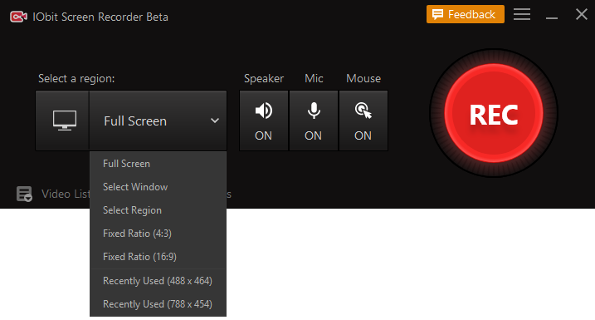Select Fixed Ratio (16:9) option
This screenshot has width=595, height=320.
pos(158,257)
